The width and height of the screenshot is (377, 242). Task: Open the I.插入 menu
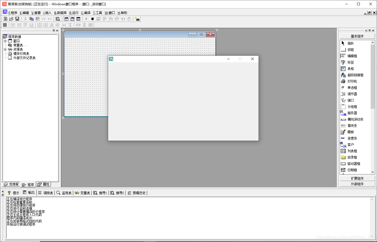pyautogui.click(x=47, y=13)
